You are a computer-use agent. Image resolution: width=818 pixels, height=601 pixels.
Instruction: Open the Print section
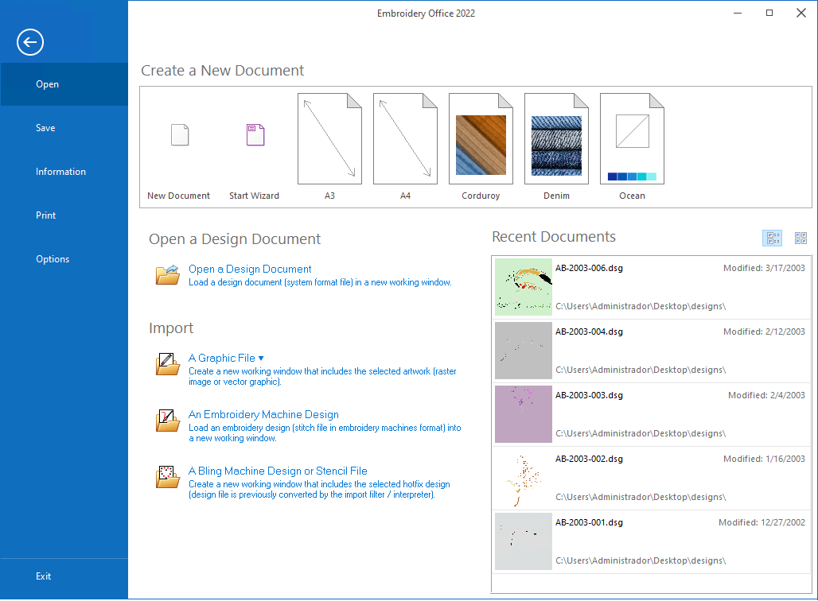coord(46,215)
